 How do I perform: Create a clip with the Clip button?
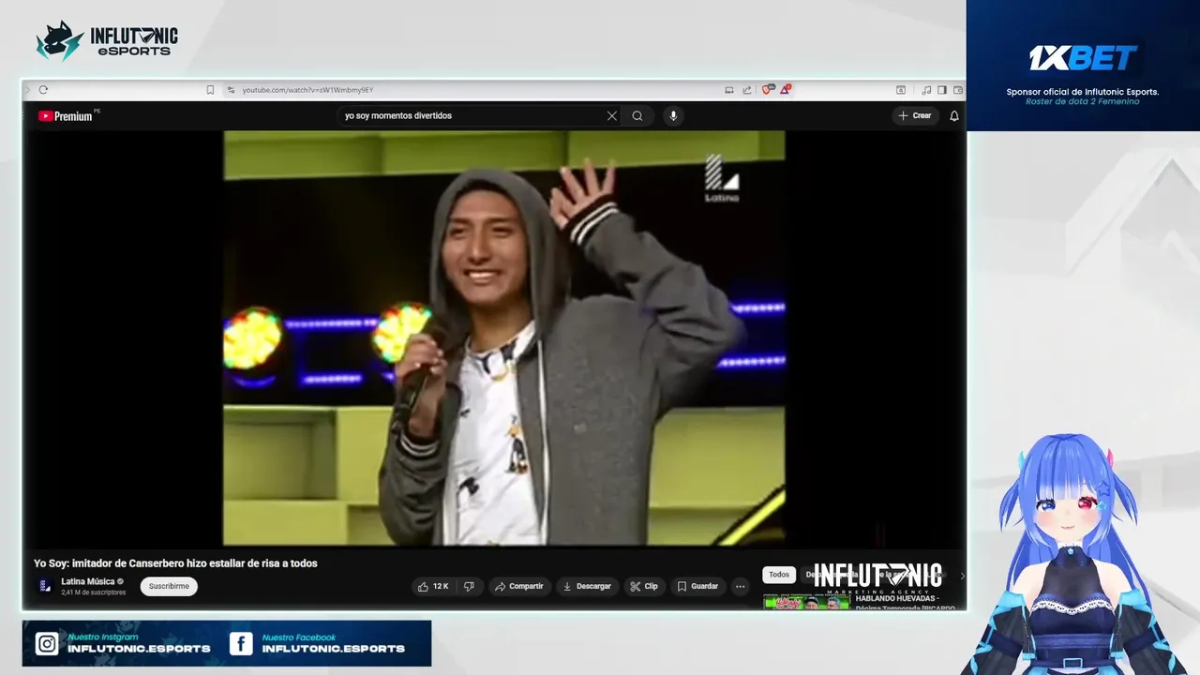644,586
